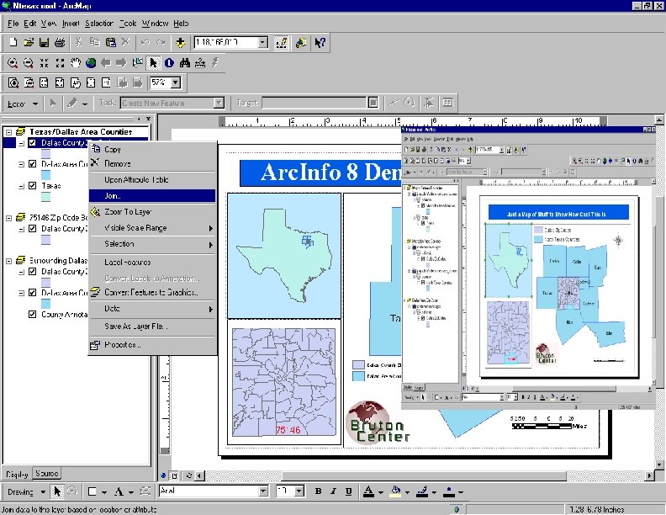Choose Open Attribute Table from menu
The width and height of the screenshot is (666, 515).
coord(152,180)
